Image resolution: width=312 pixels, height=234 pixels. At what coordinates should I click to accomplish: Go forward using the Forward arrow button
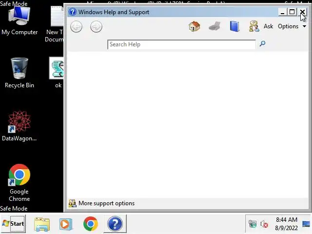pyautogui.click(x=96, y=27)
